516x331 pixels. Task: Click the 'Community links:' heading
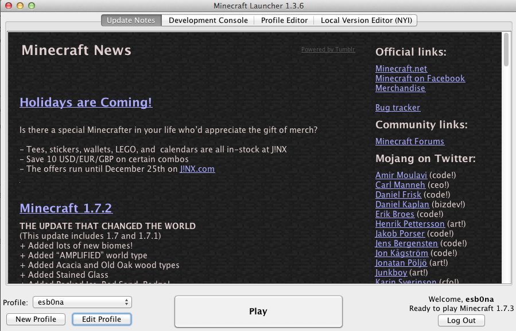(x=421, y=125)
